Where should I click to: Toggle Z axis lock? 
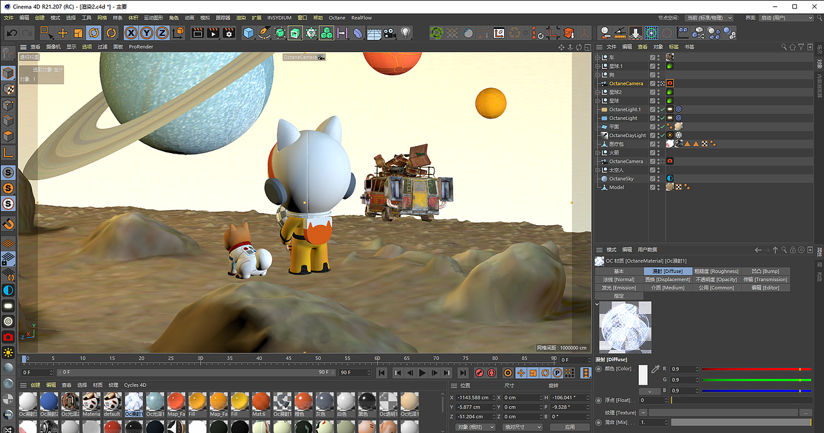click(162, 33)
